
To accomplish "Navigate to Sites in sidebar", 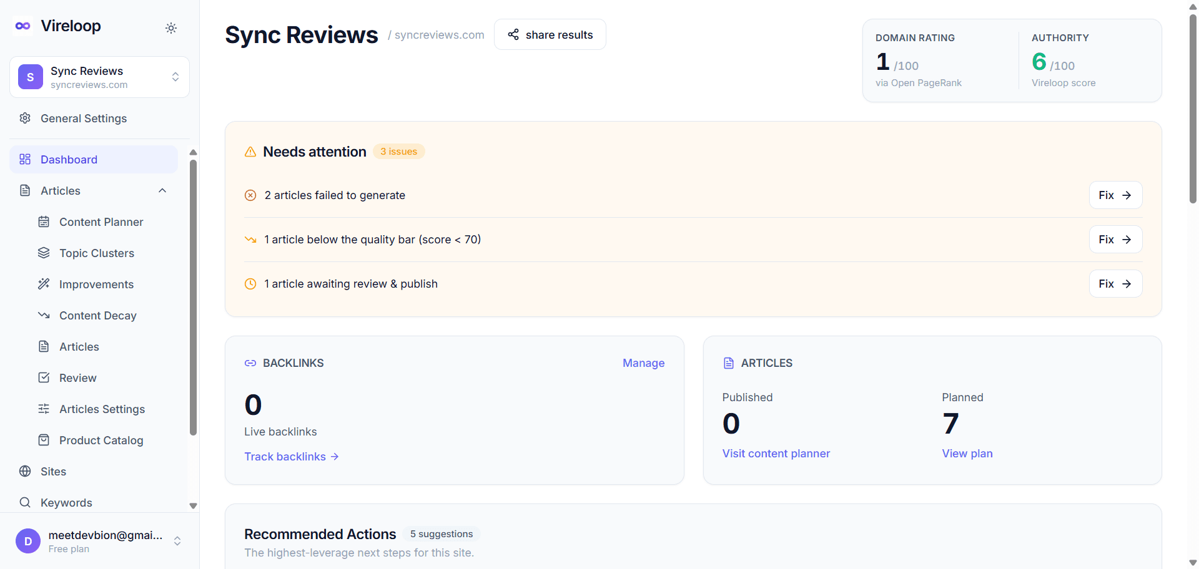I will point(53,472).
